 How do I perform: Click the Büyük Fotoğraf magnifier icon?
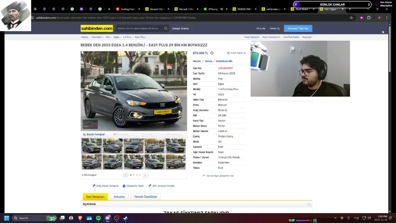84,134
